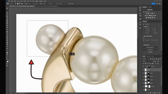Viewport: 168px width, 94px height.
Task: Open layer style fx icon
Action: 148,93
